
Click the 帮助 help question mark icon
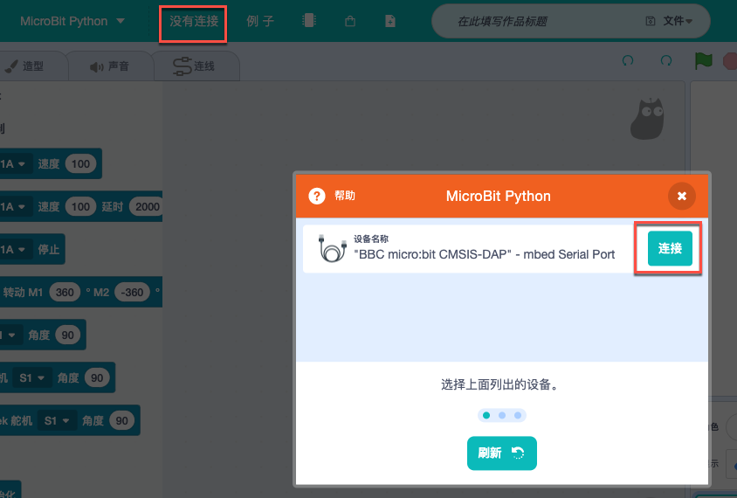pos(317,196)
